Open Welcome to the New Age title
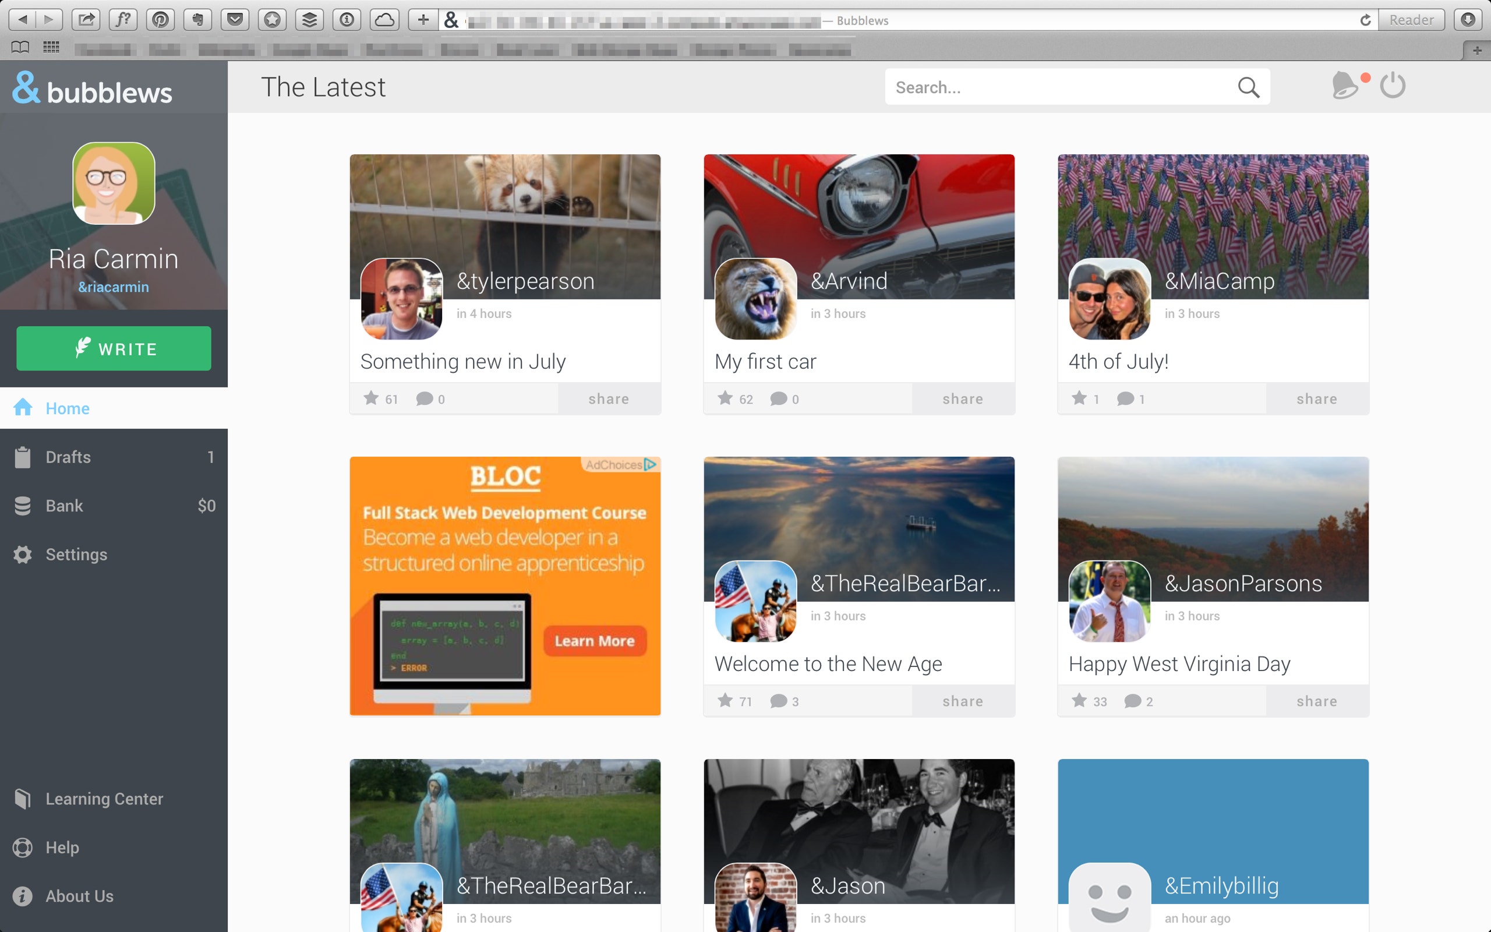Viewport: 1491px width, 932px height. point(828,664)
